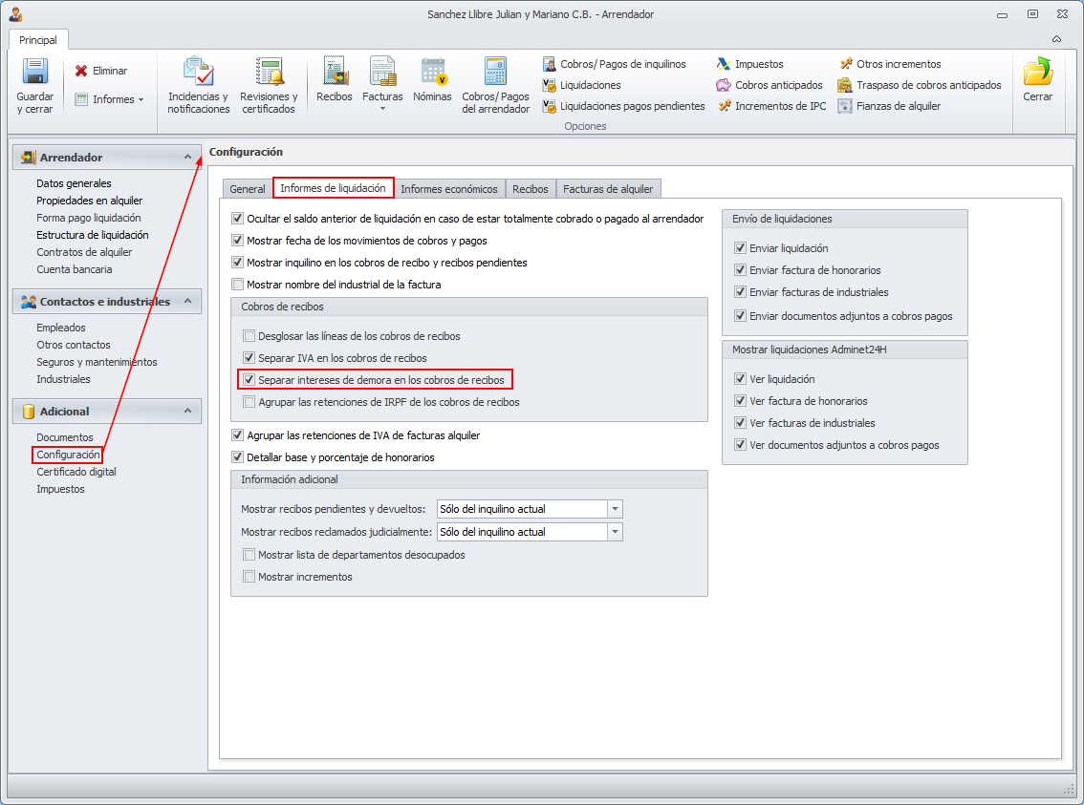Open Incidencias y notificaciones

click(x=199, y=86)
